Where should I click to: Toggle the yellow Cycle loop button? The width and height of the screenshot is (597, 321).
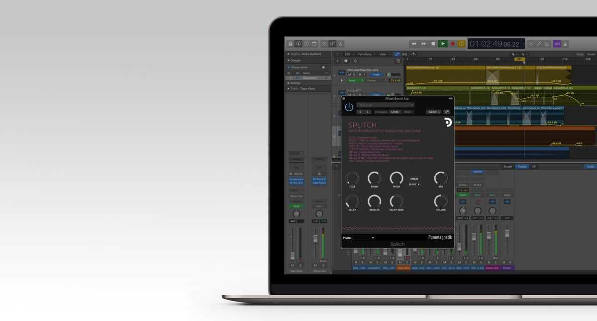pyautogui.click(x=462, y=44)
